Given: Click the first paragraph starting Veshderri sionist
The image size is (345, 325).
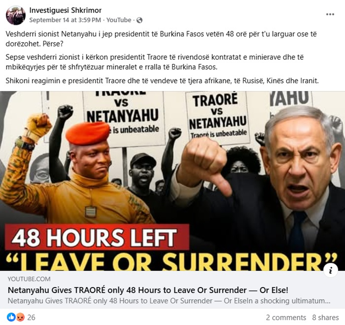Looking at the screenshot, I should 161,39.
